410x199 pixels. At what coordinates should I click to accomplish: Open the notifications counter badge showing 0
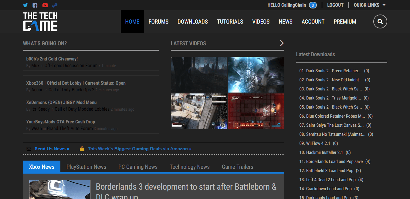click(x=313, y=5)
